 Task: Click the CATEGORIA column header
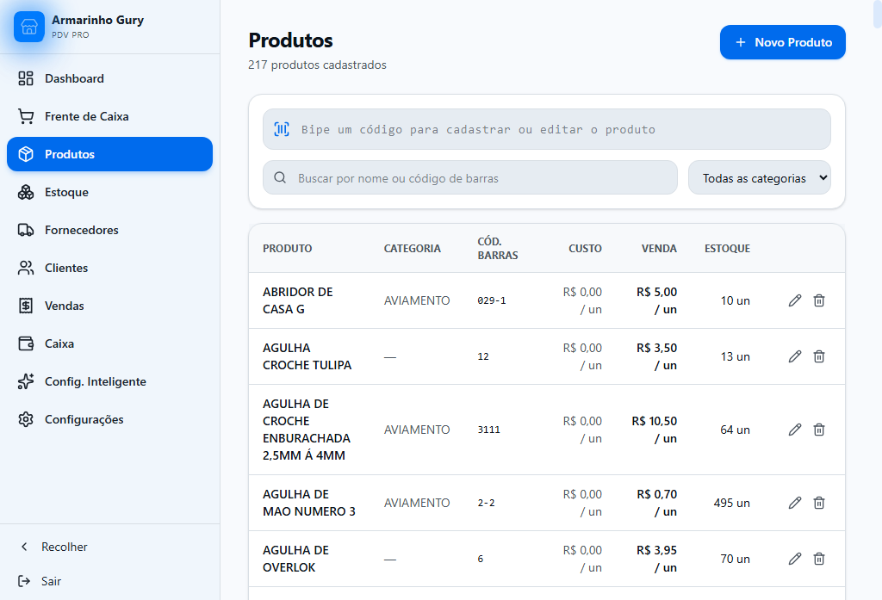pos(413,249)
